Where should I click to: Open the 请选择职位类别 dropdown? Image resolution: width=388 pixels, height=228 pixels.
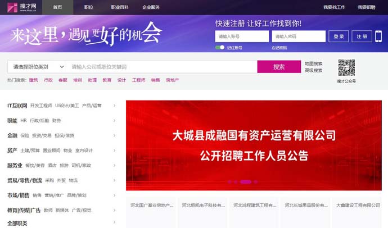[x=38, y=67]
